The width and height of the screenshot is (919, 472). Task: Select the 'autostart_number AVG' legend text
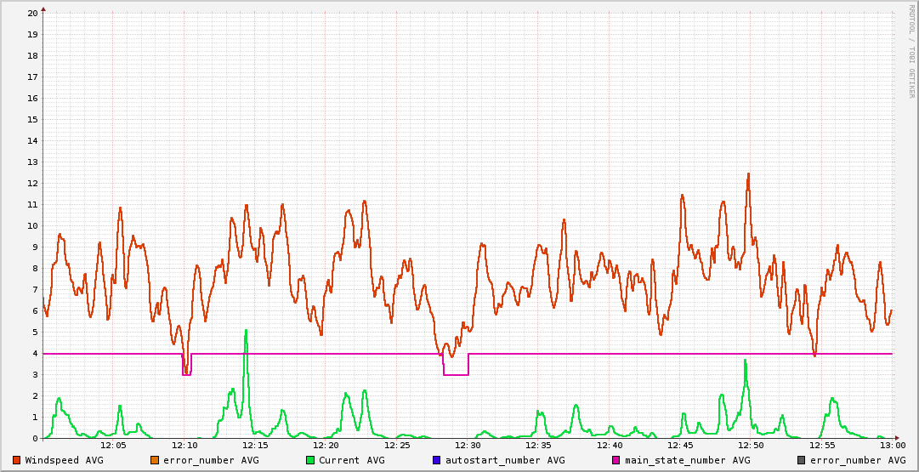(505, 460)
